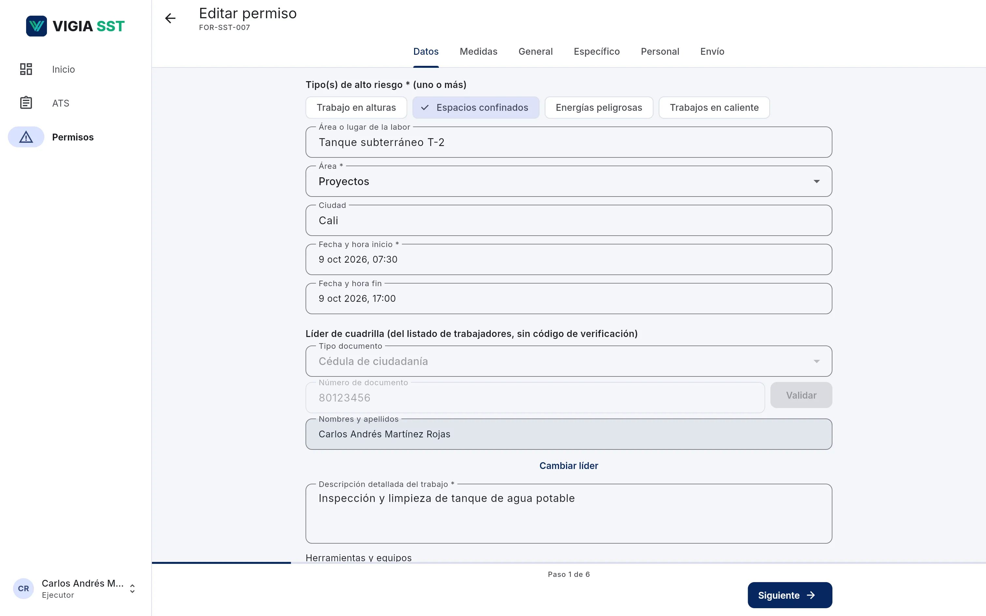Open the Específico tab

point(596,52)
